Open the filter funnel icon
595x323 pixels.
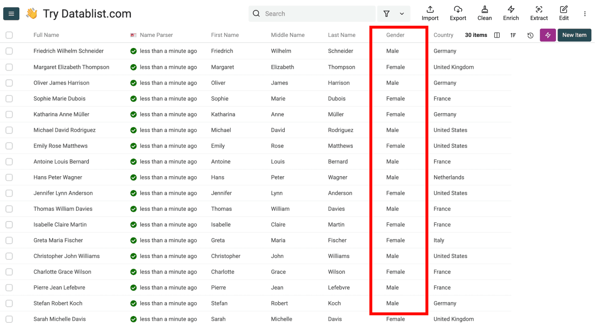tap(386, 13)
